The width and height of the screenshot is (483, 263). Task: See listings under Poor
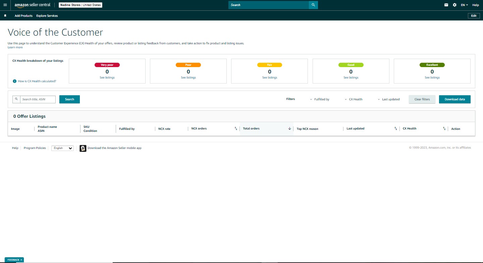click(188, 77)
